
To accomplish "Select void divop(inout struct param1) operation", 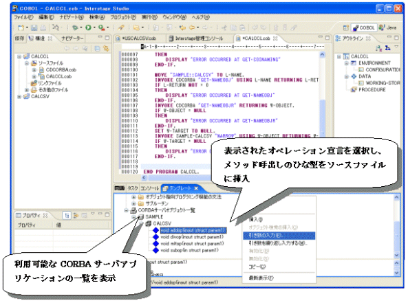I will tap(192, 237).
